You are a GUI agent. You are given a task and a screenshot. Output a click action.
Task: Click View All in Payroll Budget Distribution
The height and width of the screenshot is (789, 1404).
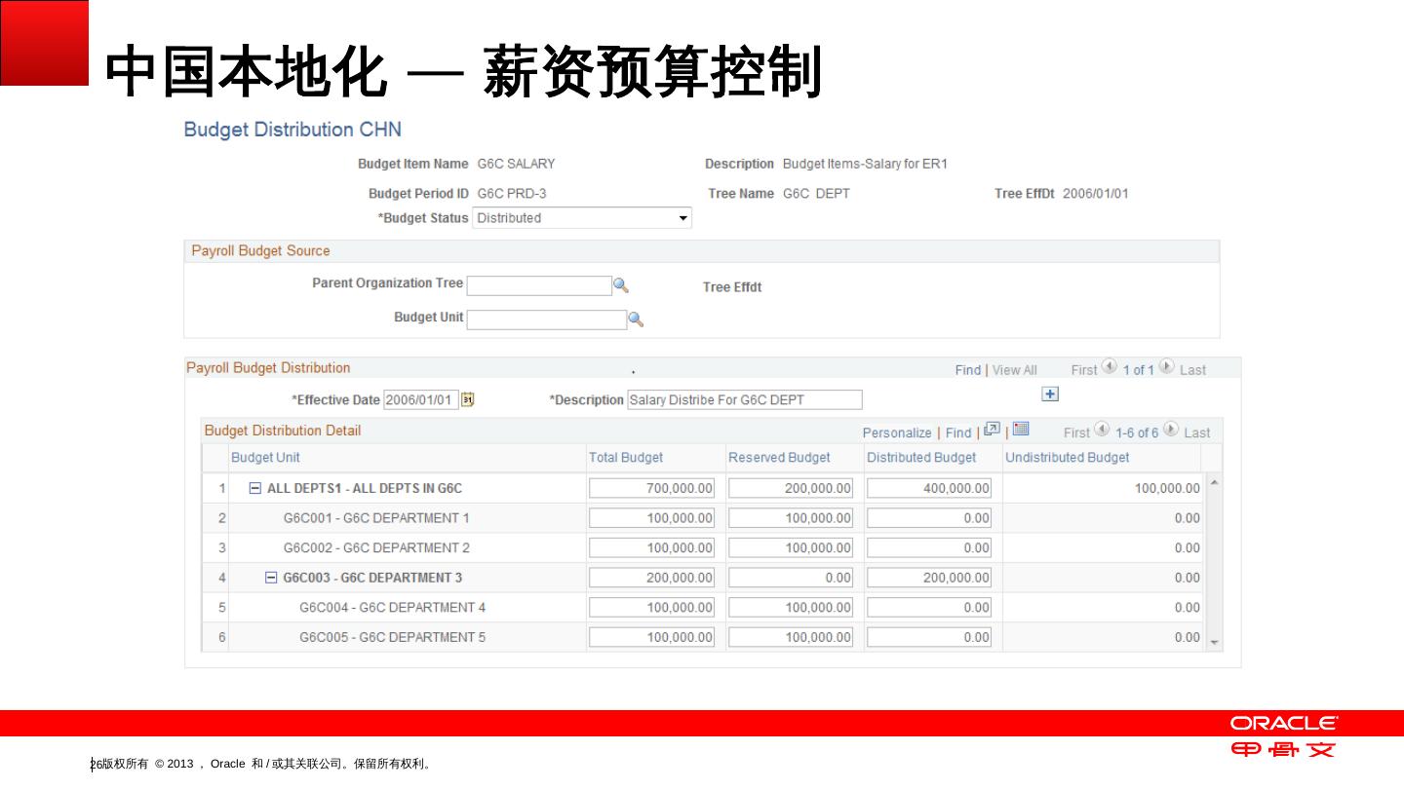click(1014, 370)
